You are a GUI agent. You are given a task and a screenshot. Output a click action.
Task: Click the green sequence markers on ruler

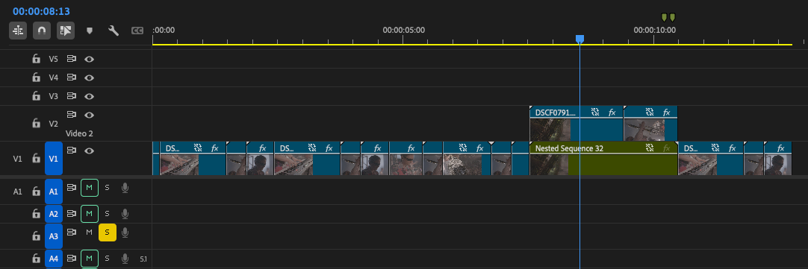[668, 17]
